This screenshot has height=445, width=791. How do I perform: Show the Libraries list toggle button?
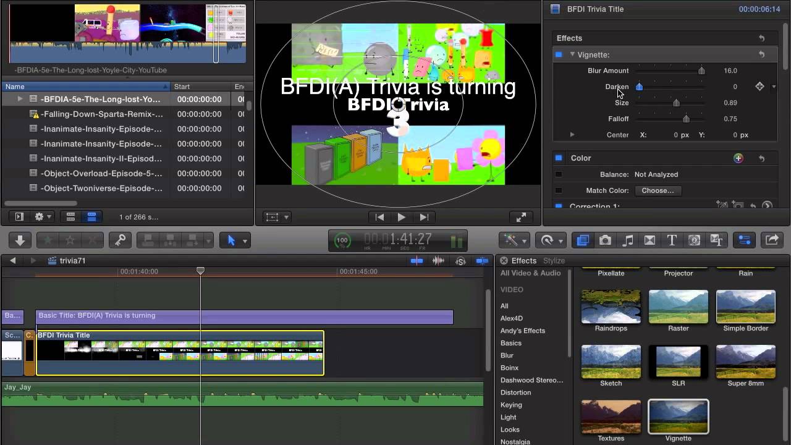(x=19, y=217)
